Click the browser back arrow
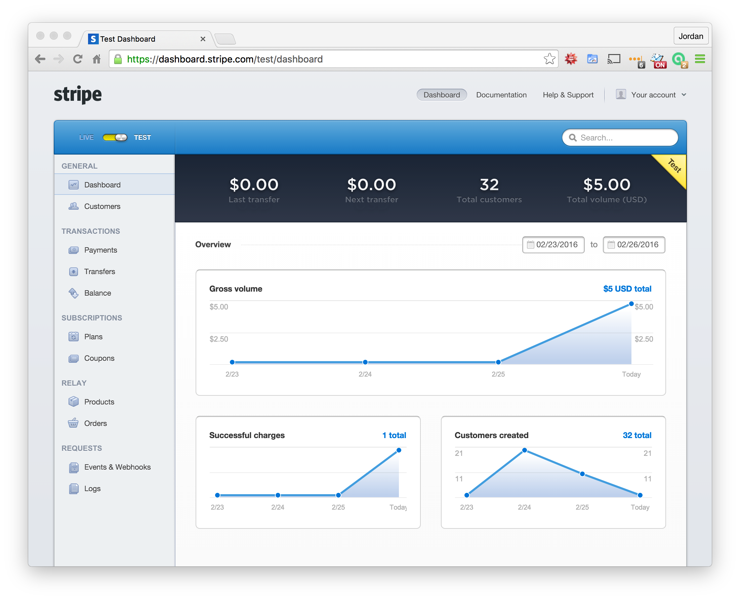740x600 pixels. (x=40, y=59)
